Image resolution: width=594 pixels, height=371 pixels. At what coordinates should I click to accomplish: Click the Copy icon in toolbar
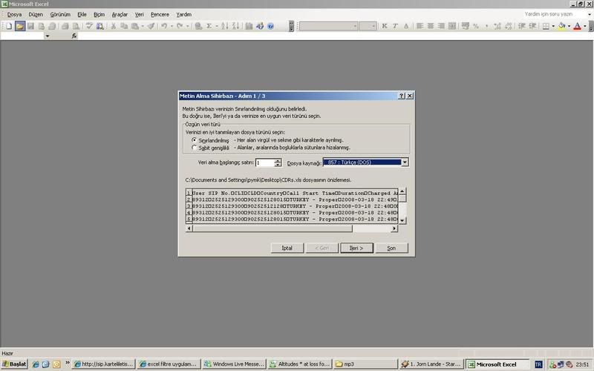[x=124, y=26]
